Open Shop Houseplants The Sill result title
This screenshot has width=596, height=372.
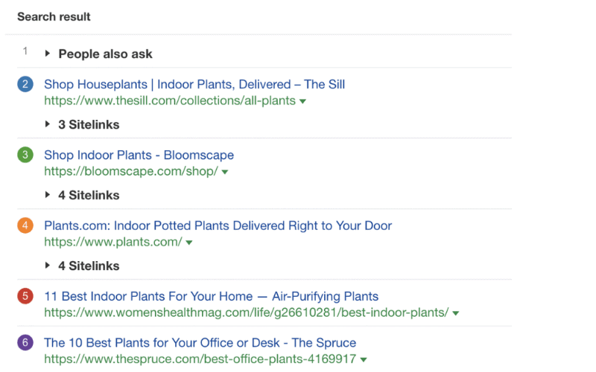click(x=194, y=84)
